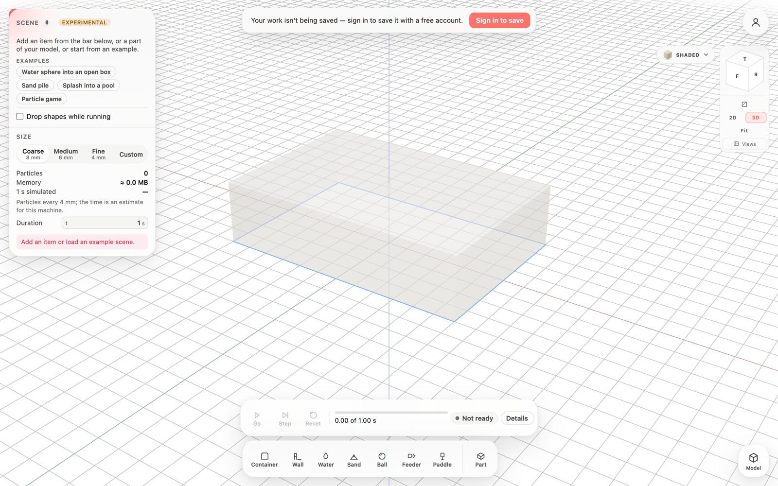Add a Container to the scene

[265, 459]
